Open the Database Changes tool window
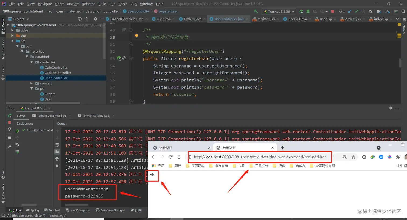This screenshot has height=220, width=407. [x=110, y=210]
